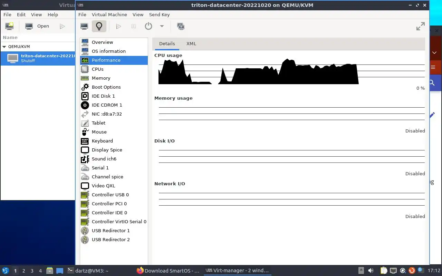The height and width of the screenshot is (276, 442).
Task: Select Controller PCI 0
Action: (x=114, y=204)
